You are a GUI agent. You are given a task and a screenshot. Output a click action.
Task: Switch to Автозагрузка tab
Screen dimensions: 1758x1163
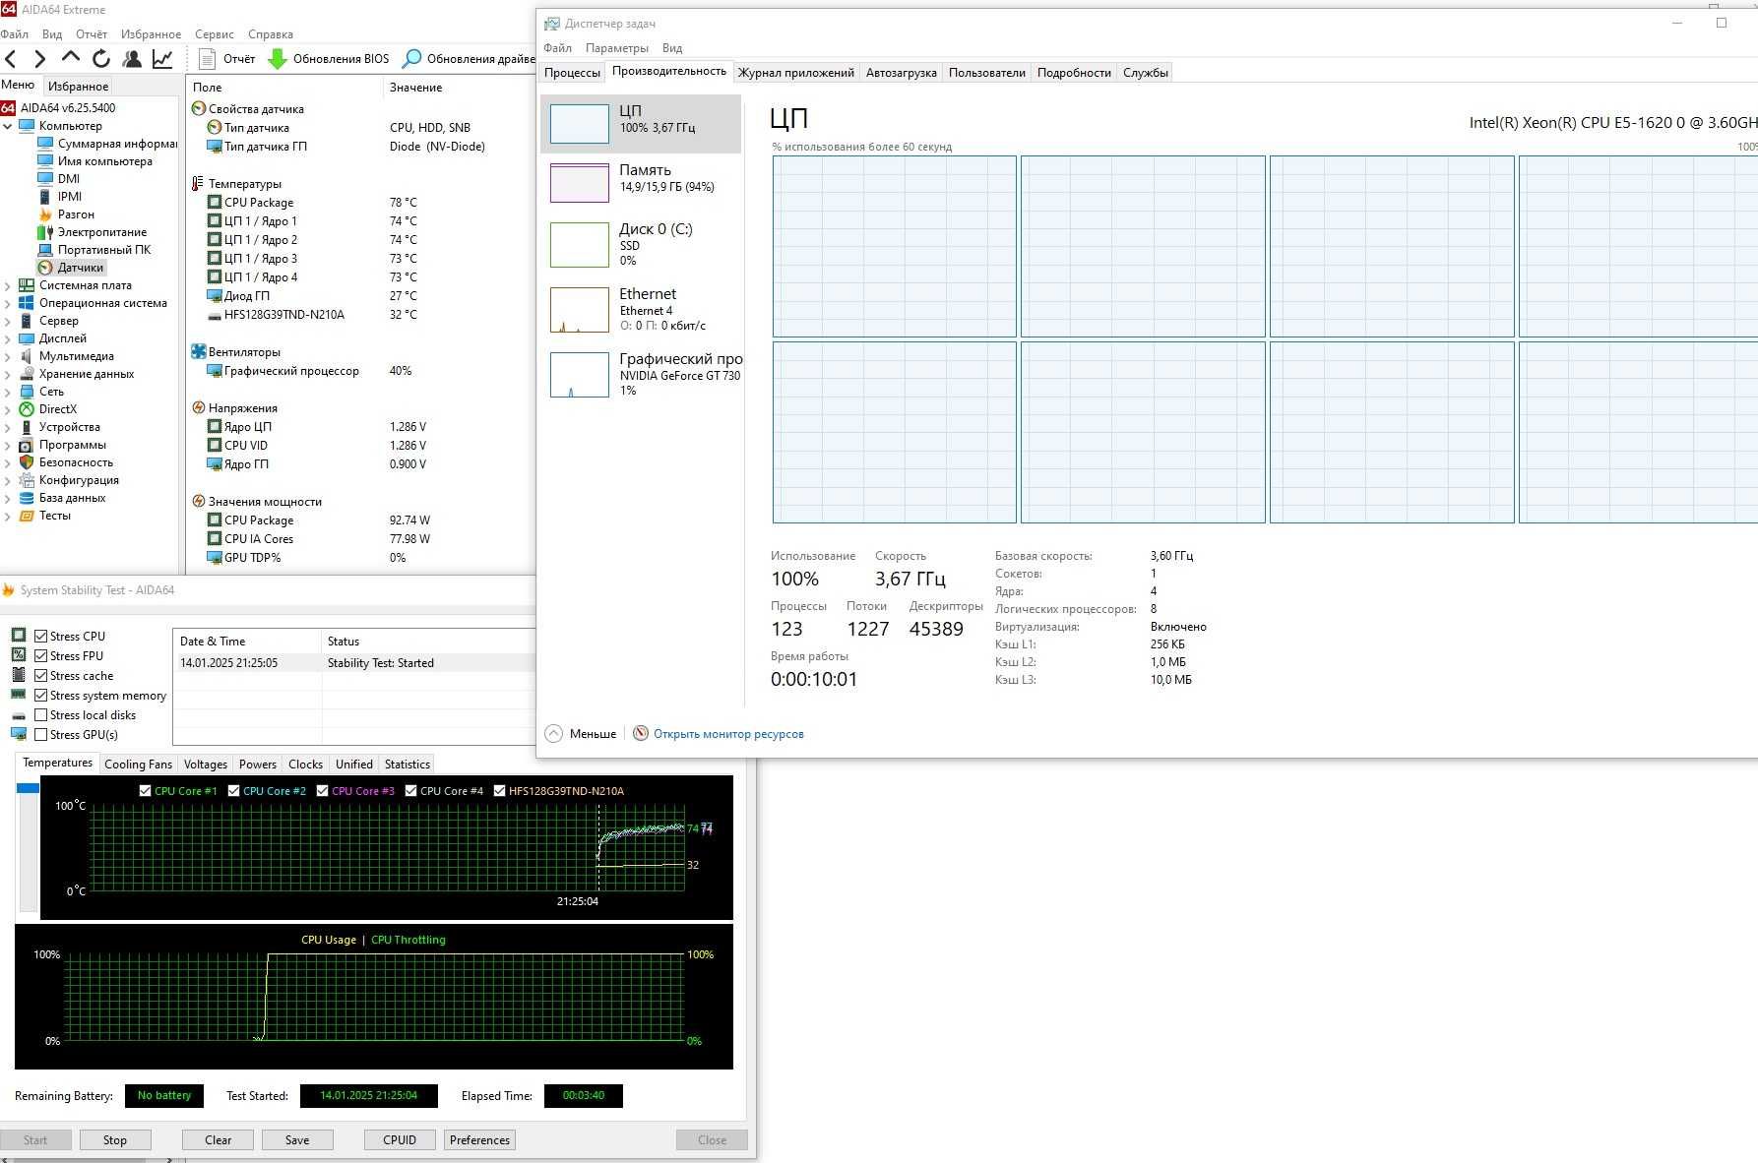tap(901, 73)
